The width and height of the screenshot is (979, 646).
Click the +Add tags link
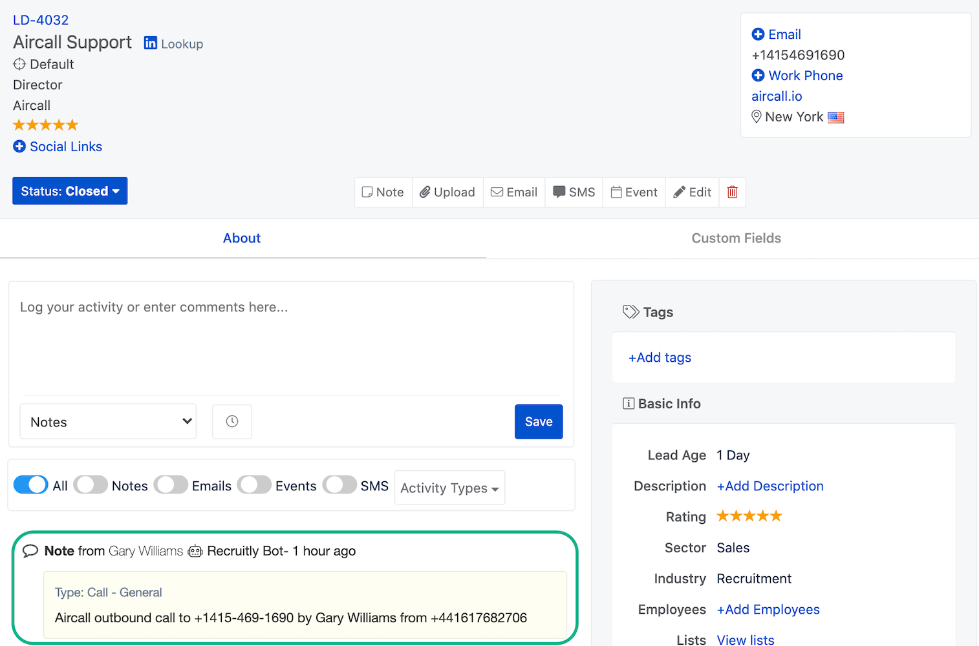click(x=660, y=357)
